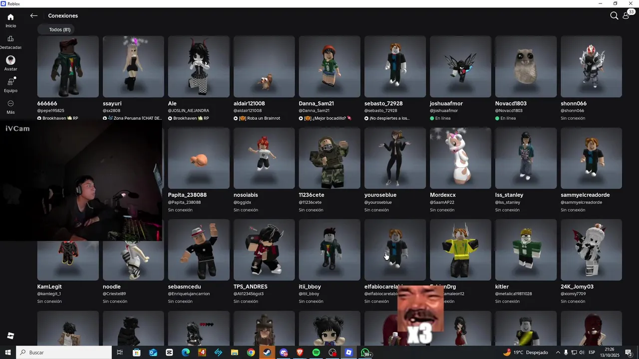Click Brookhaven RP link under Ale

pos(189,118)
